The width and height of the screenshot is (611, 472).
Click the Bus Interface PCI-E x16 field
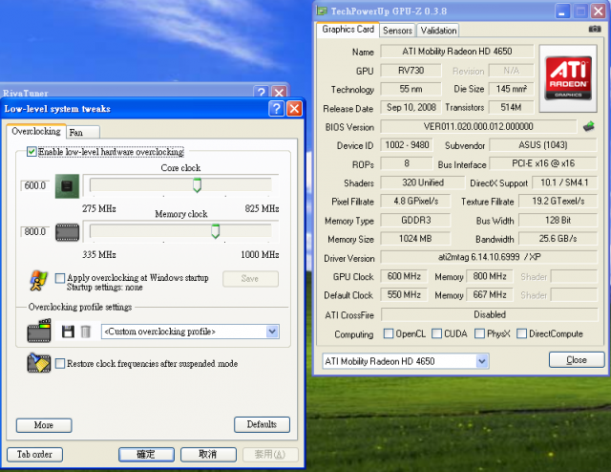click(543, 163)
